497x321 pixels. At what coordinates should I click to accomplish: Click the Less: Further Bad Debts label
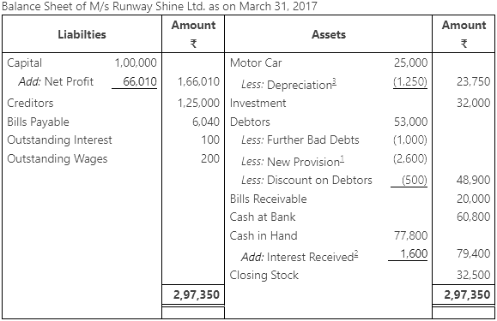pyautogui.click(x=300, y=140)
